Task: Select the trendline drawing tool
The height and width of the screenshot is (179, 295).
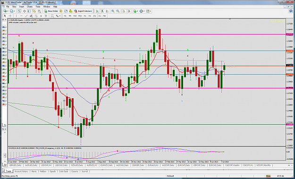Action: tap(26, 16)
